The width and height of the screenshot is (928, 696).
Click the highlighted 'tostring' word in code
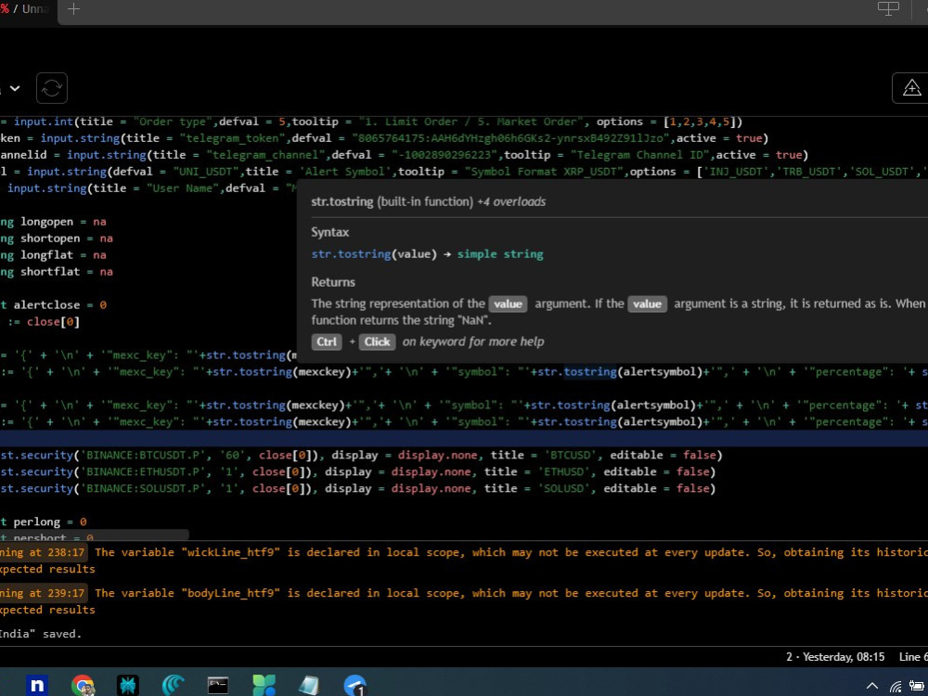pos(590,372)
